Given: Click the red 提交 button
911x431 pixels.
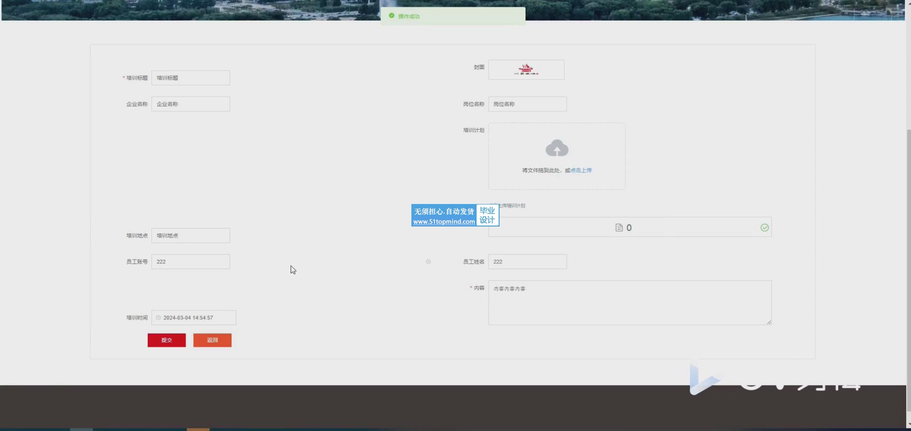Looking at the screenshot, I should click(x=166, y=340).
